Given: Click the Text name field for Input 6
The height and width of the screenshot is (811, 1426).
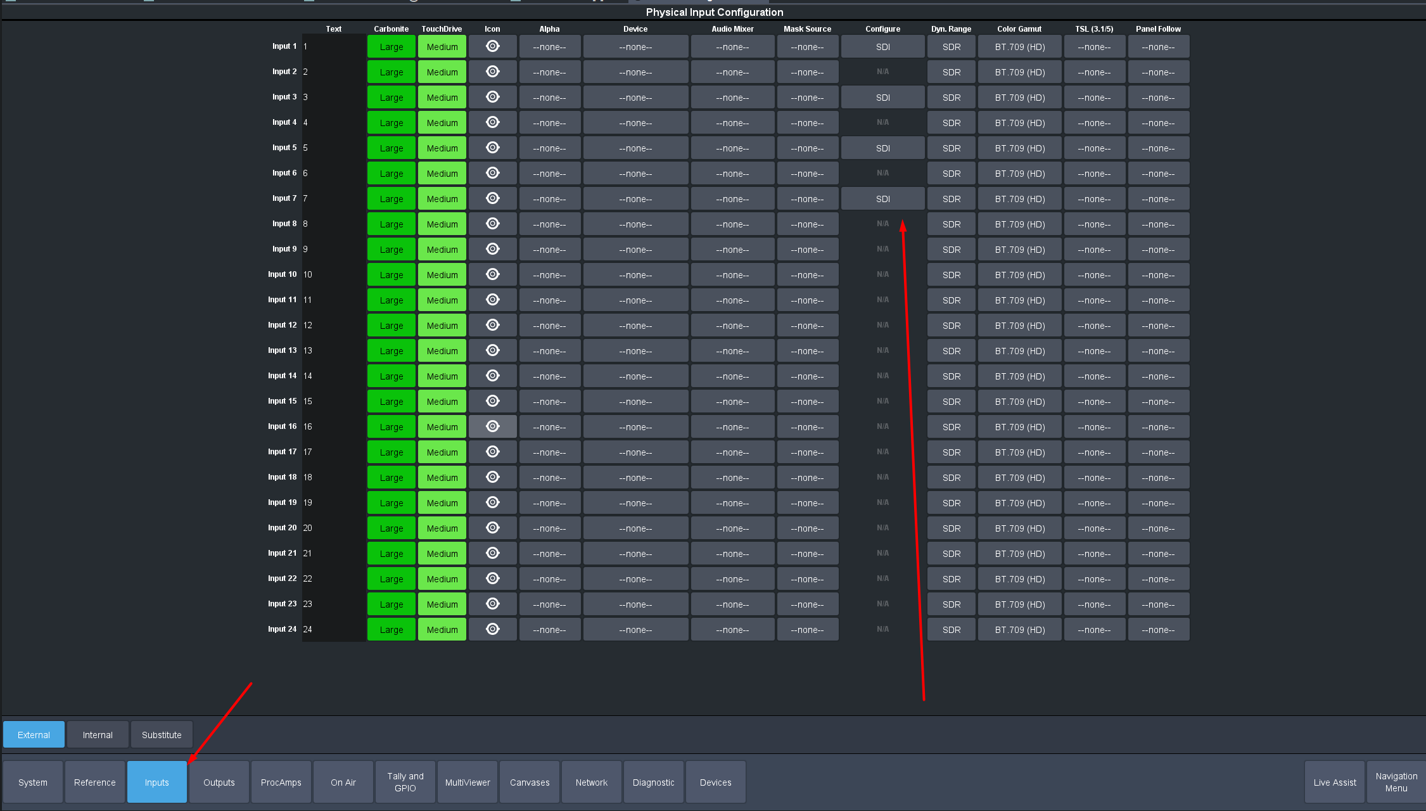Looking at the screenshot, I should coord(334,173).
